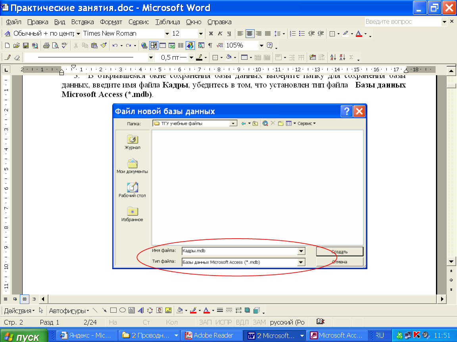
Task: Align text to the right
Action: (x=259, y=34)
